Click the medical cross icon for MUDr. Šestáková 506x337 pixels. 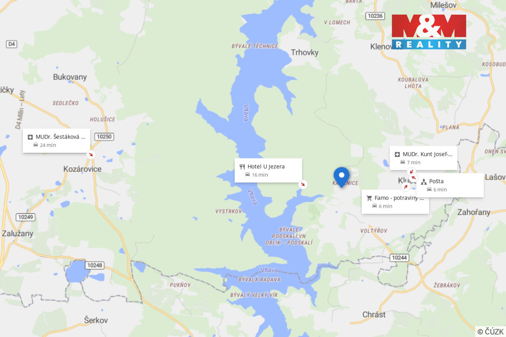pyautogui.click(x=30, y=137)
